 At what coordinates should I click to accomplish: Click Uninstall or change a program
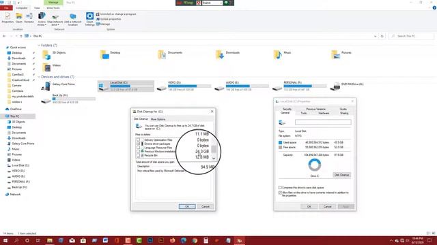(x=116, y=14)
